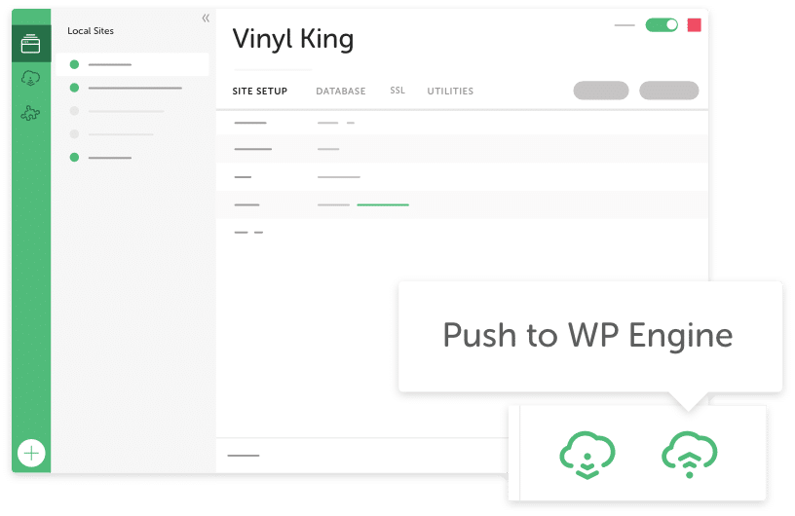This screenshot has width=795, height=516.
Task: Select the first stopped gray-dot site
Action: pos(132,111)
